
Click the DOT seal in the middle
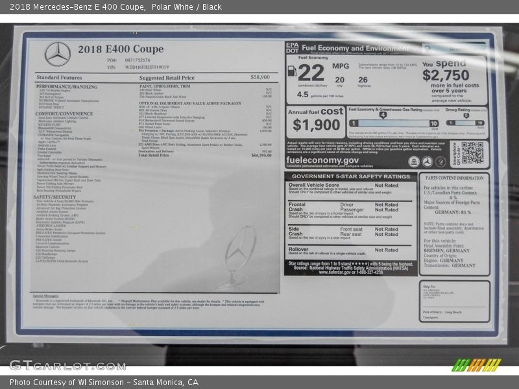tap(427, 161)
